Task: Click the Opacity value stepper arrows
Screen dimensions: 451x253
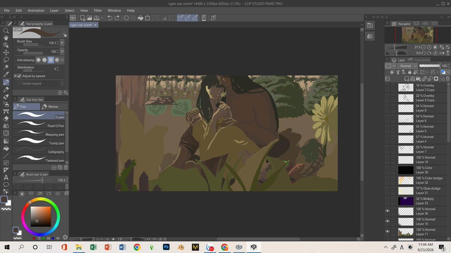Action: (x=58, y=51)
